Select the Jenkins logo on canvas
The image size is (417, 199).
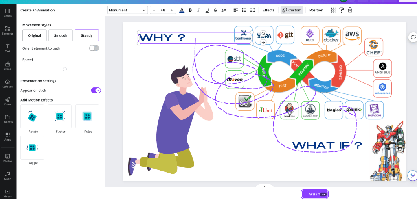click(289, 110)
